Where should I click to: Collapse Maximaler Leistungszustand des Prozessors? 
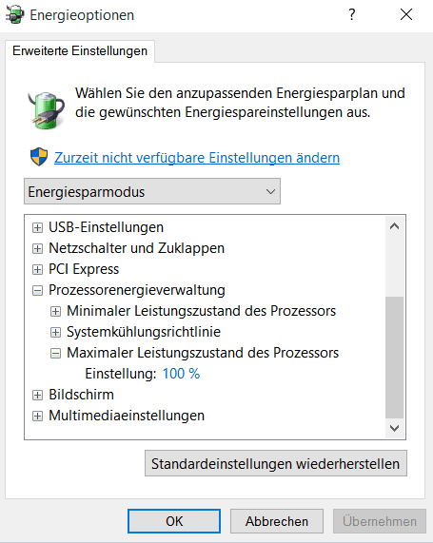click(x=55, y=353)
